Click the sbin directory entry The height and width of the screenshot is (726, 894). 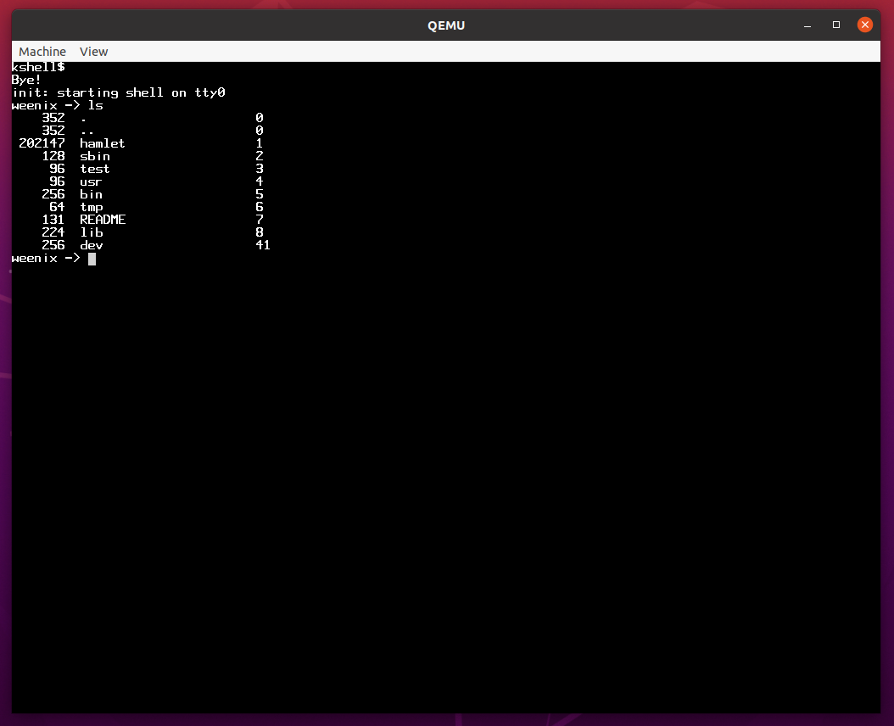tap(95, 156)
